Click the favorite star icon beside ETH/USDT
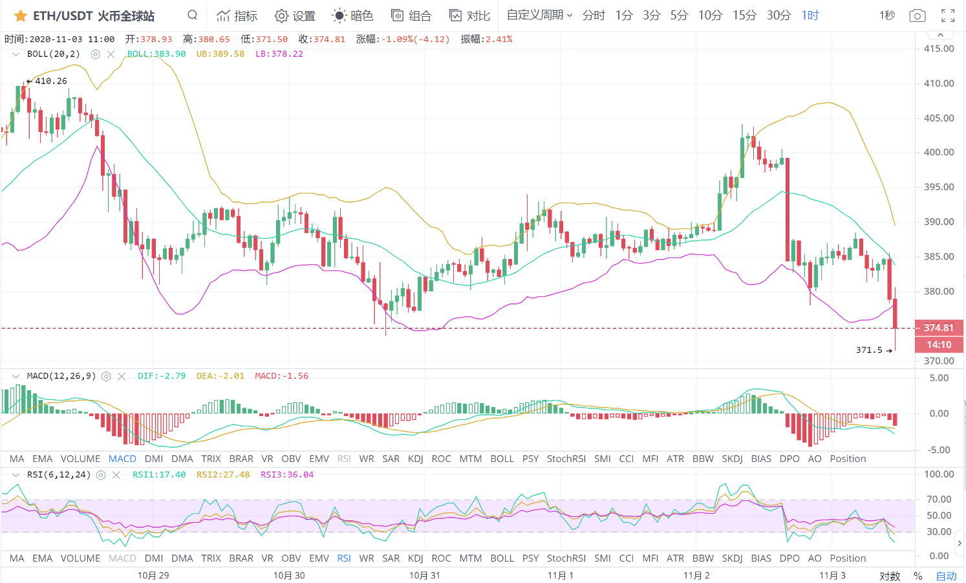 point(20,16)
